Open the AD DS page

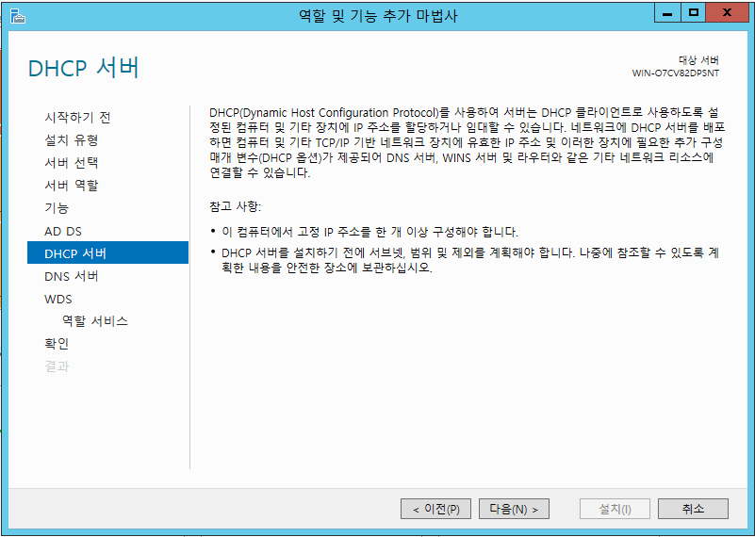point(63,231)
